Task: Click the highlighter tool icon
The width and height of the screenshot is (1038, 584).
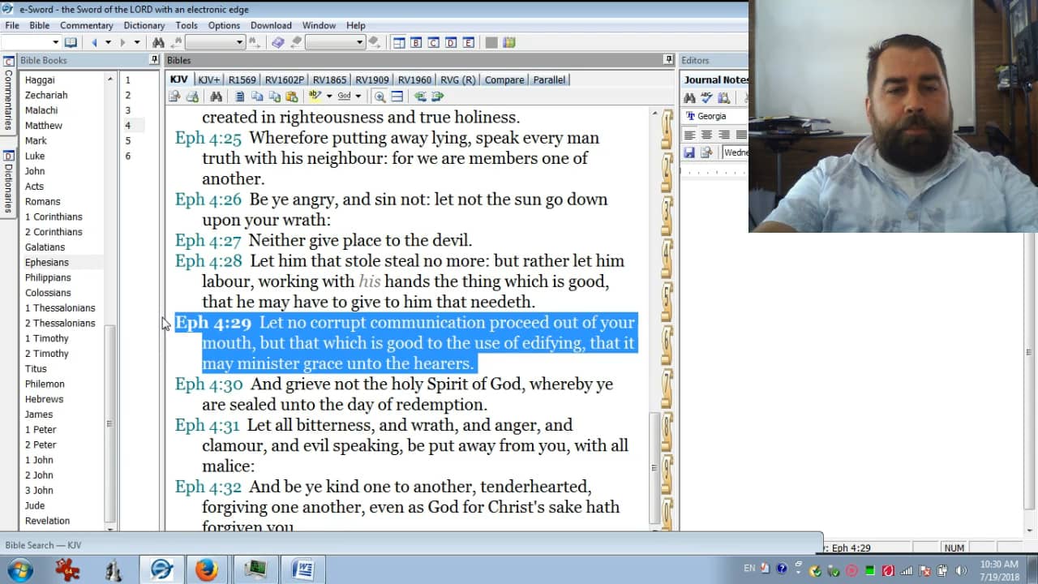Action: 315,97
